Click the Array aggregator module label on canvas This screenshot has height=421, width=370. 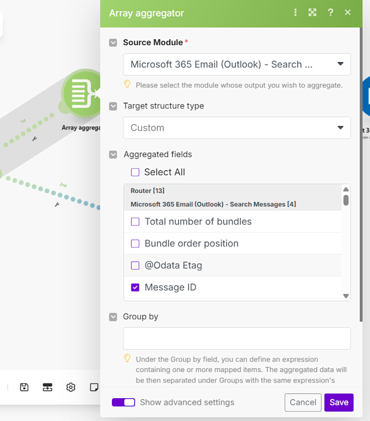pos(81,128)
